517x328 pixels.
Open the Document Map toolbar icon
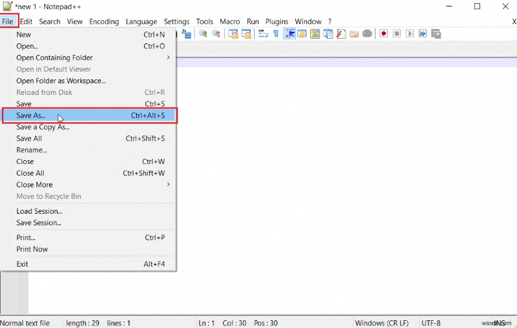(315, 34)
